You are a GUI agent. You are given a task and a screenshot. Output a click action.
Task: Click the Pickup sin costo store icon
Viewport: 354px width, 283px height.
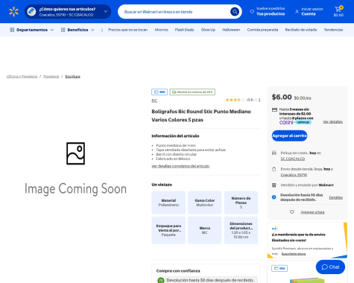pyautogui.click(x=274, y=153)
